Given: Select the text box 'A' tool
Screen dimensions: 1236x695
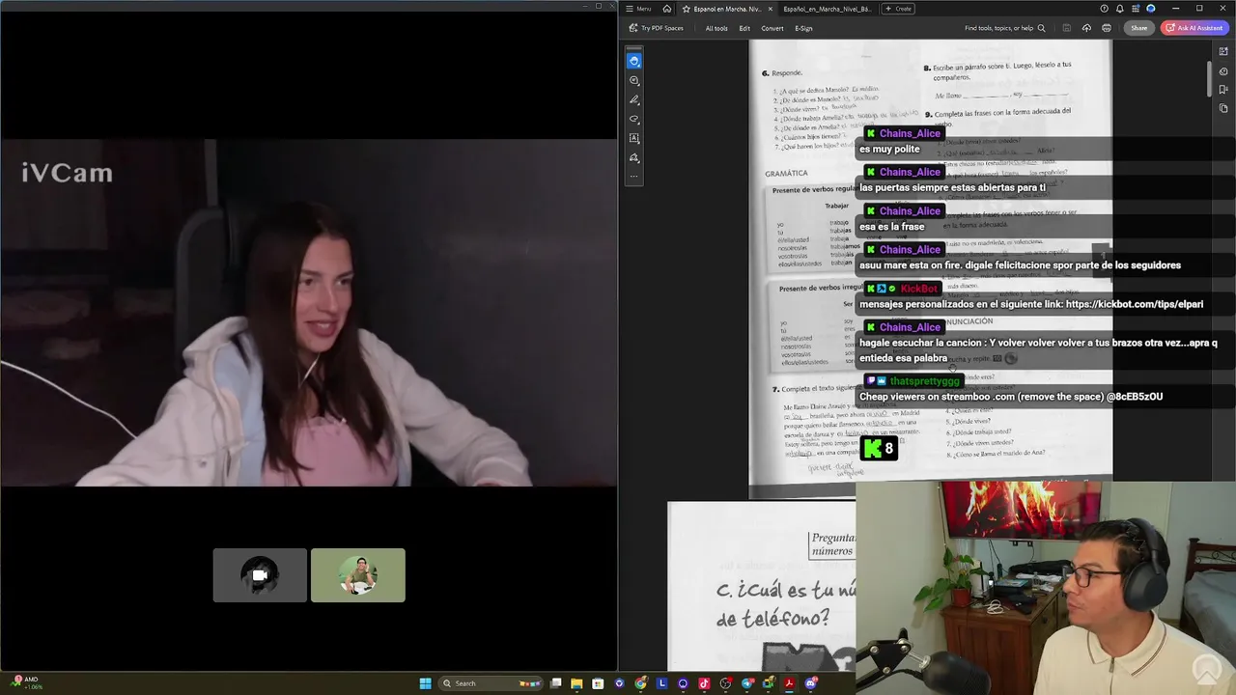Looking at the screenshot, I should (634, 138).
